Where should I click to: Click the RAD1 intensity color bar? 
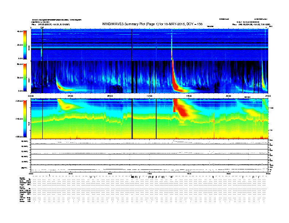(x=25, y=77)
